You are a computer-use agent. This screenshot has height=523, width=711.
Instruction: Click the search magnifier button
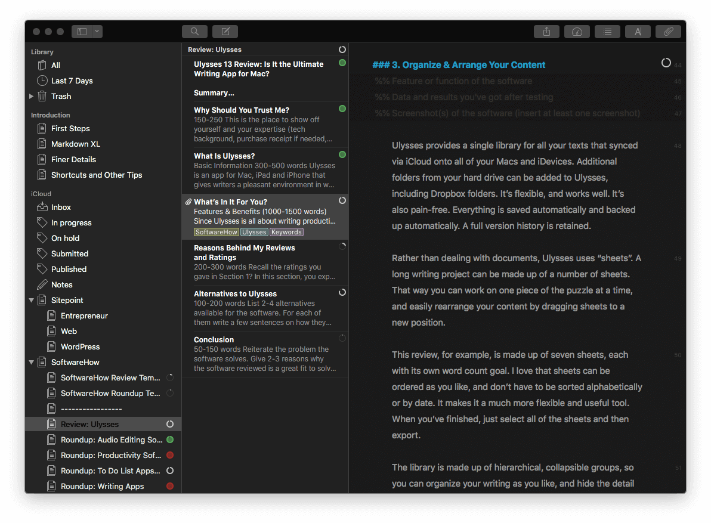(194, 31)
